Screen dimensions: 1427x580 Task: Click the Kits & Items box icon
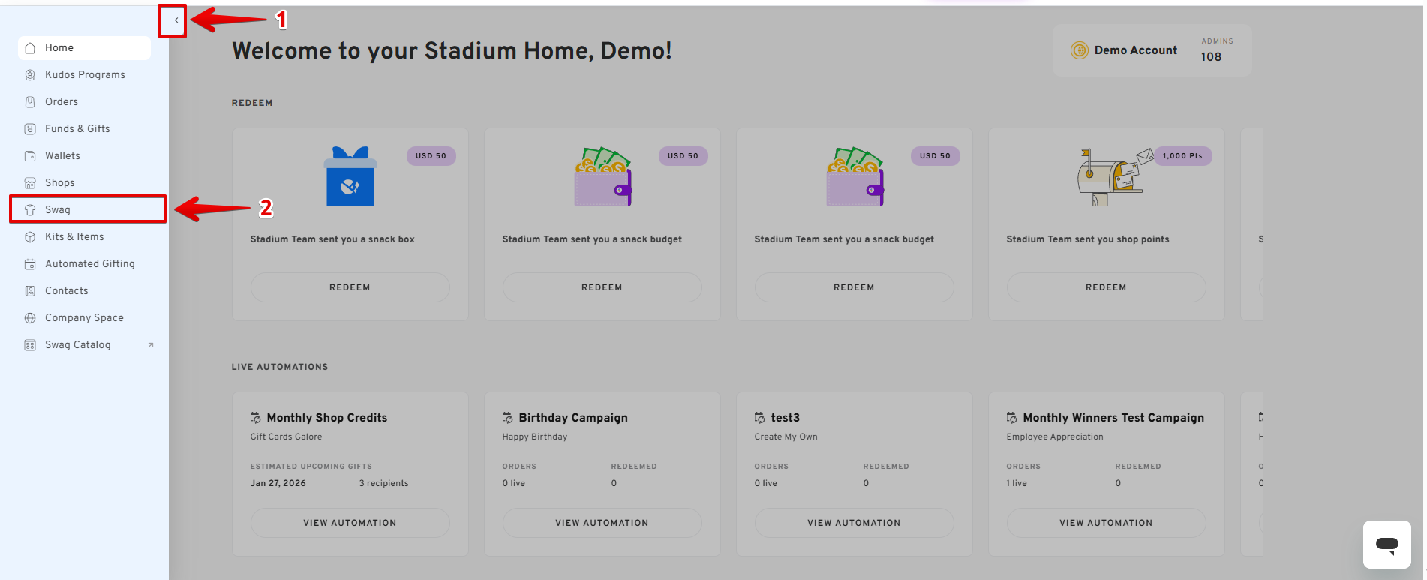pos(30,237)
